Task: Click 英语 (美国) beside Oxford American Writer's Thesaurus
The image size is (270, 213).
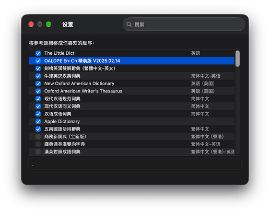Action: tap(203, 91)
